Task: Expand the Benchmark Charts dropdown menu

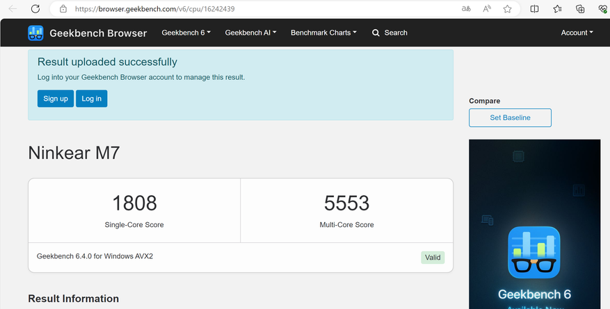Action: click(323, 33)
